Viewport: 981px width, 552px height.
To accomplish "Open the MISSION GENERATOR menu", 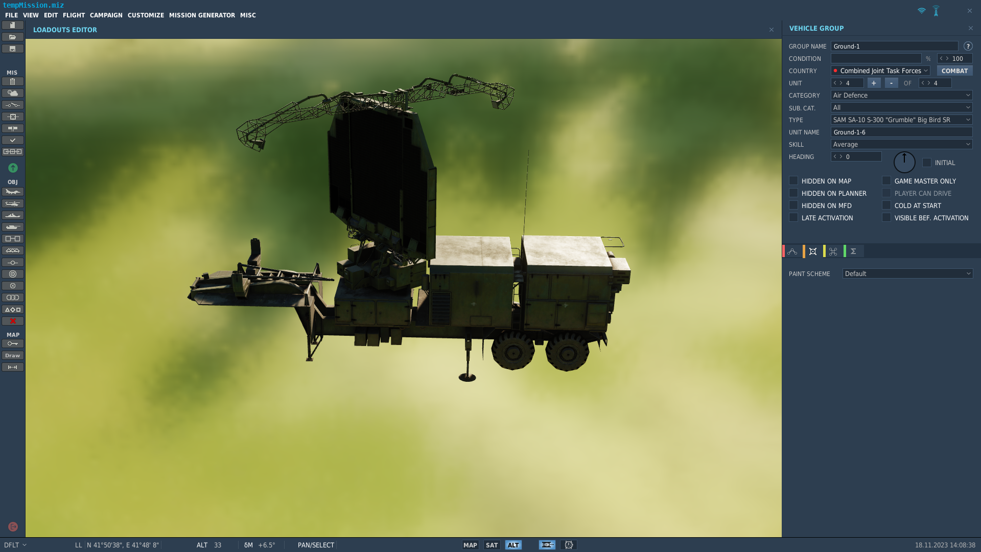I will [202, 15].
